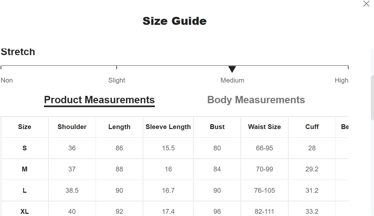374x216 pixels.
Task: Click the Cuff column header
Action: click(x=312, y=127)
